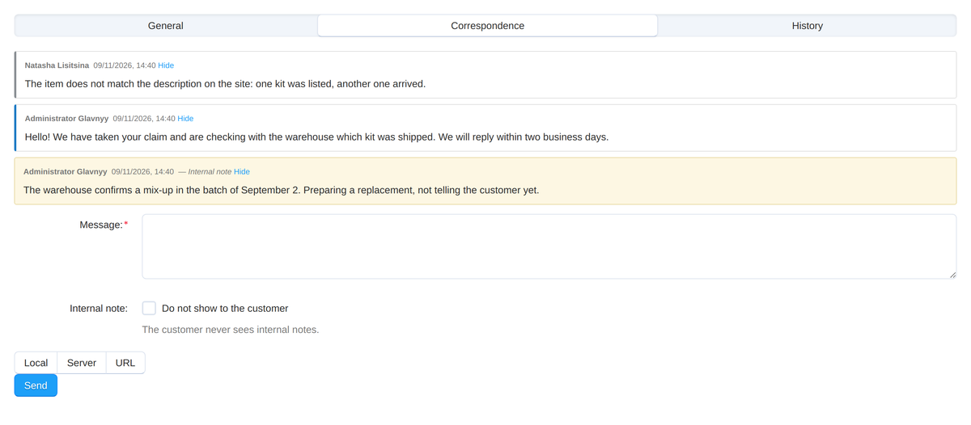The height and width of the screenshot is (425, 971).
Task: Open the History tab
Action: pyautogui.click(x=807, y=26)
